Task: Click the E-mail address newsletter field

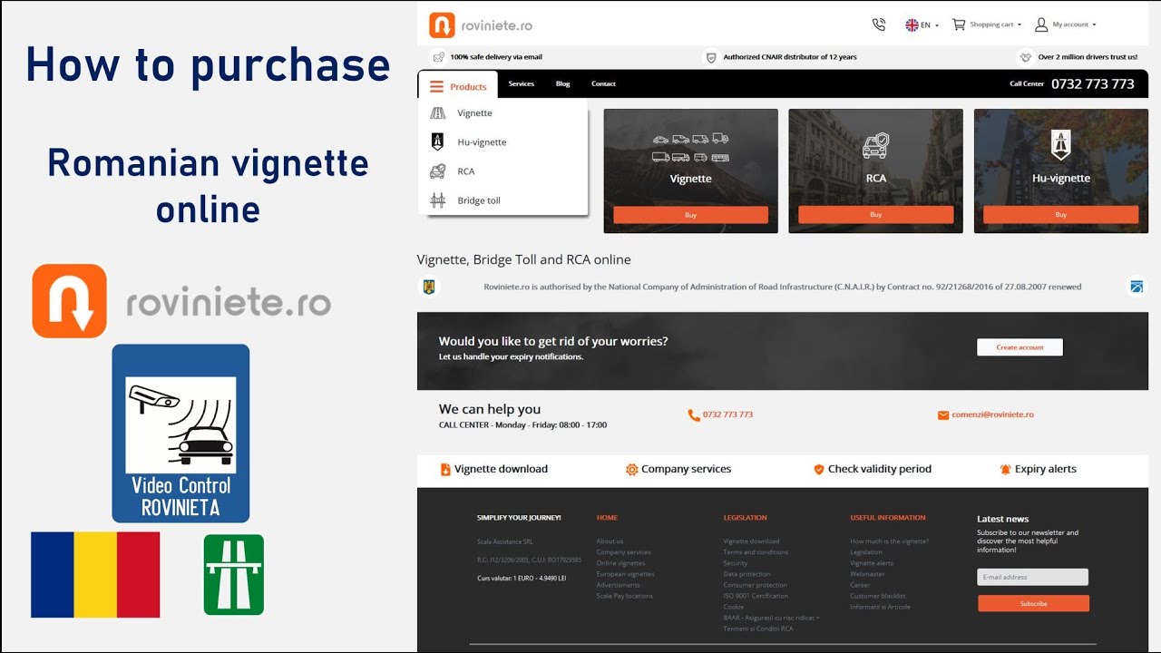Action: [1032, 577]
